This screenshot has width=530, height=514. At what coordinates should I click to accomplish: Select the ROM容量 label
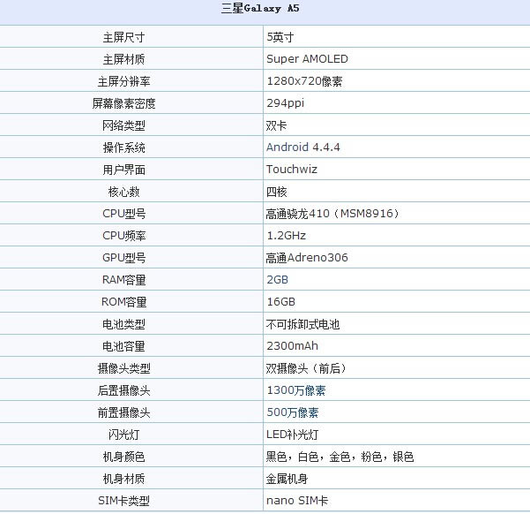pyautogui.click(x=124, y=302)
